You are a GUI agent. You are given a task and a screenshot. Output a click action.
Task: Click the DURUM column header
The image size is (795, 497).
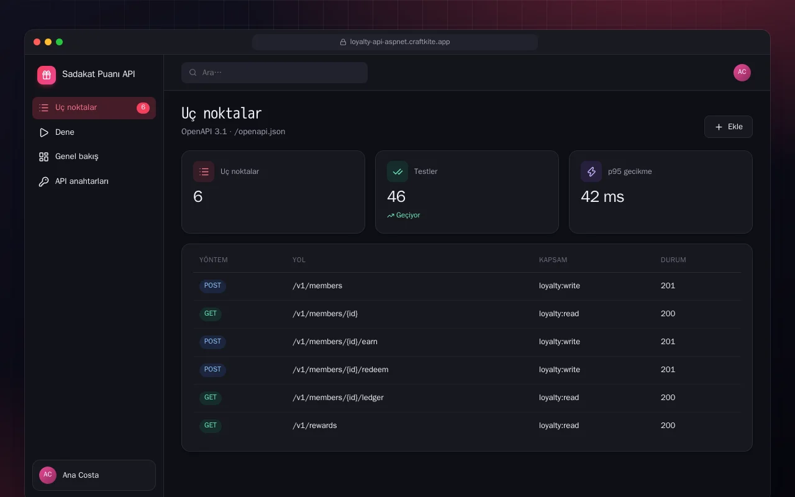pyautogui.click(x=673, y=260)
